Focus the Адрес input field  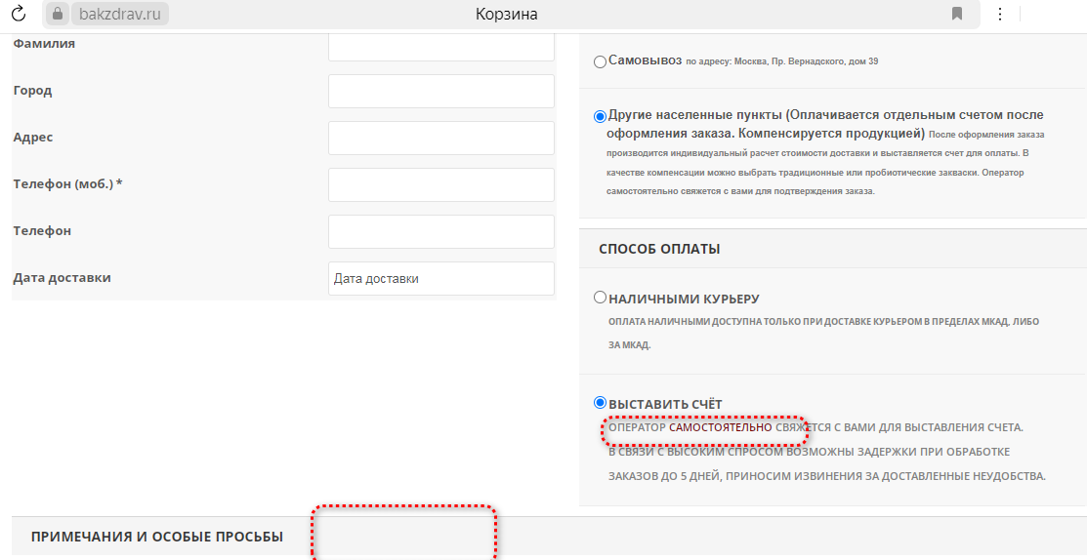[441, 138]
